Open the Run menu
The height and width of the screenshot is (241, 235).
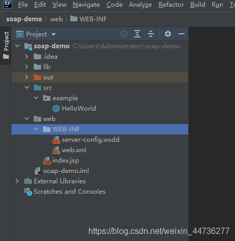(217, 5)
